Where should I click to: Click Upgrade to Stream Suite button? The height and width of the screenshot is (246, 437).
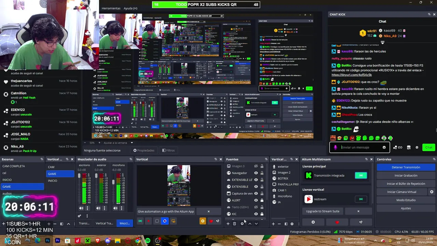point(323,211)
